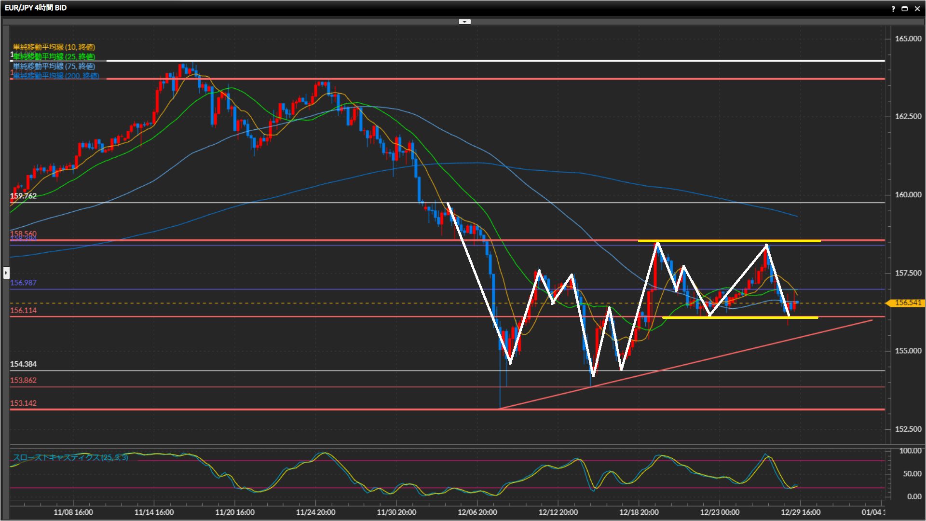Click the slow stochastics indicator label
Image resolution: width=926 pixels, height=521 pixels.
click(x=70, y=457)
